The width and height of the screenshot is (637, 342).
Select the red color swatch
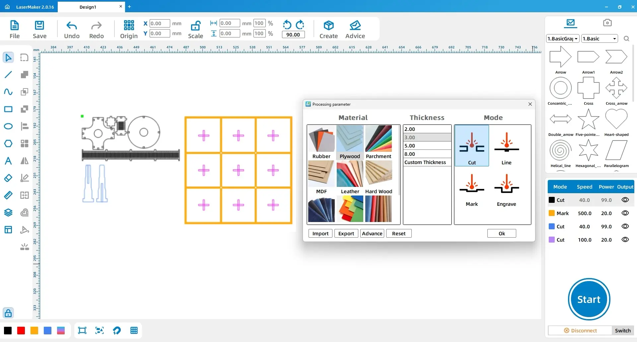(21, 330)
